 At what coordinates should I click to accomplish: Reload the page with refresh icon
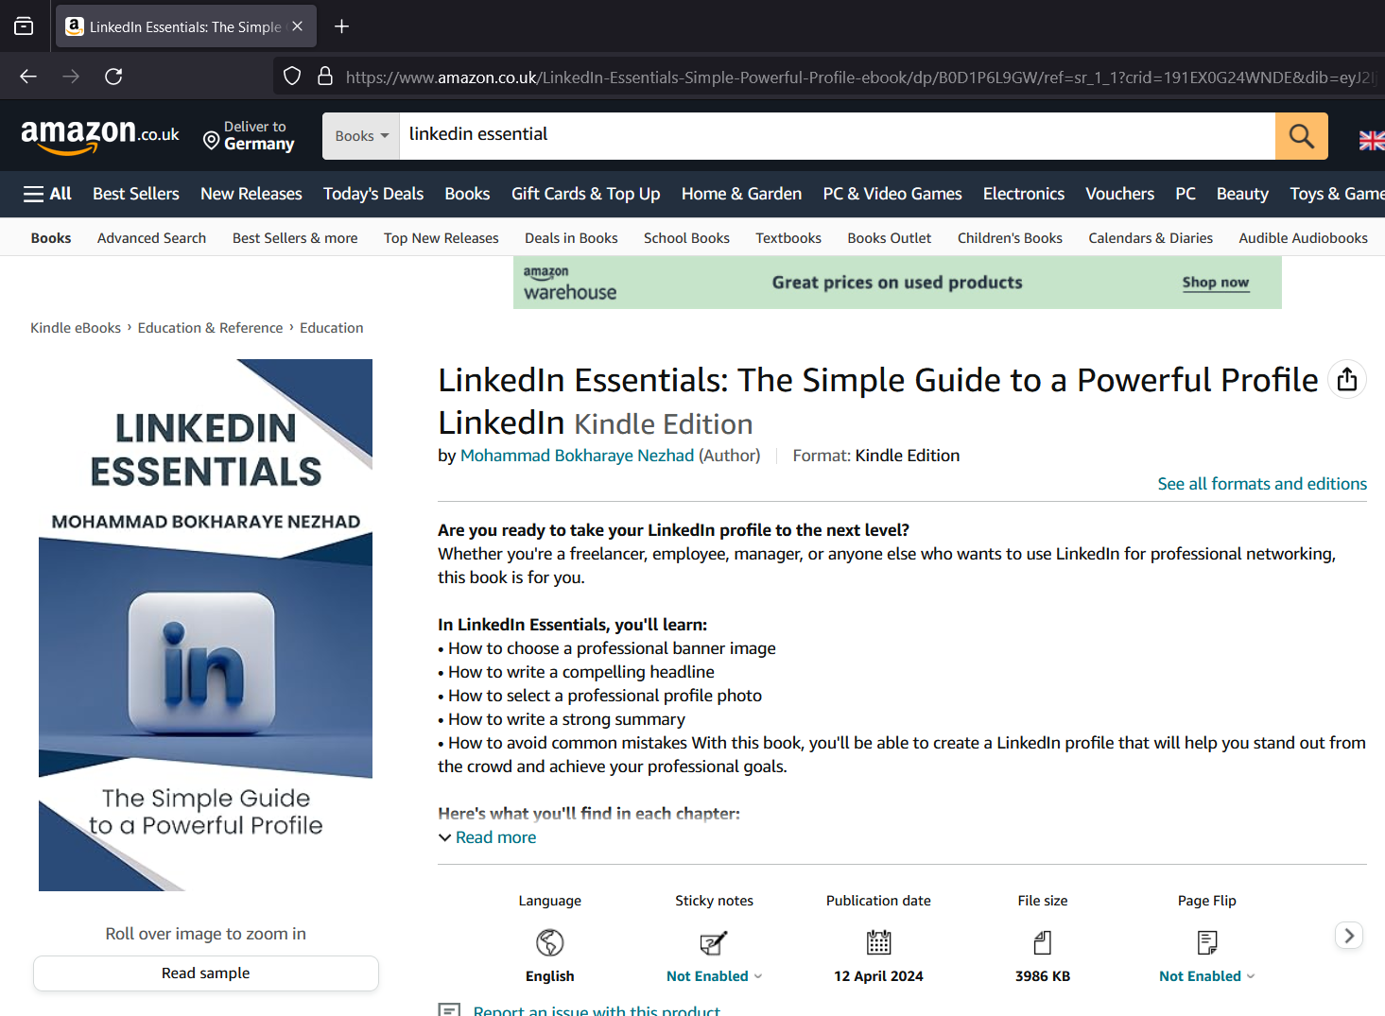(x=113, y=77)
